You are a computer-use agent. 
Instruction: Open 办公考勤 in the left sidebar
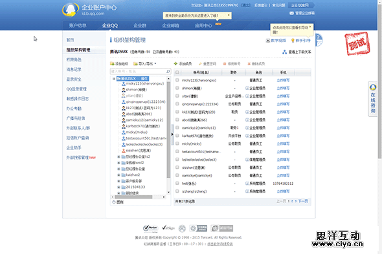point(74,109)
